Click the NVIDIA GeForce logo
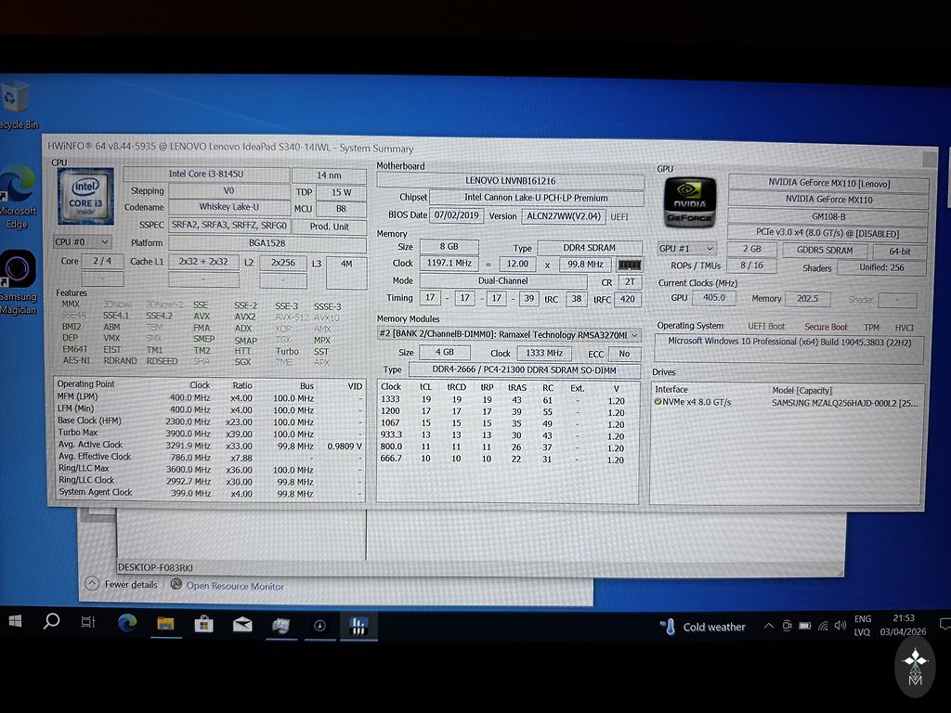Screen dimensions: 951x713 [x=689, y=202]
